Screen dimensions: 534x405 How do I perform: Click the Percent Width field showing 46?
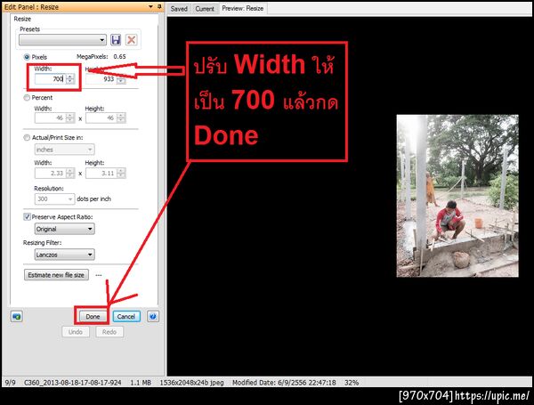pos(51,117)
